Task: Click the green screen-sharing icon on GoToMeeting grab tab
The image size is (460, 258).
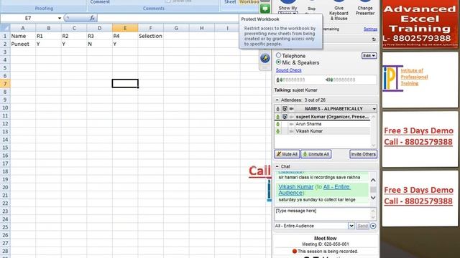Action: pos(265,9)
